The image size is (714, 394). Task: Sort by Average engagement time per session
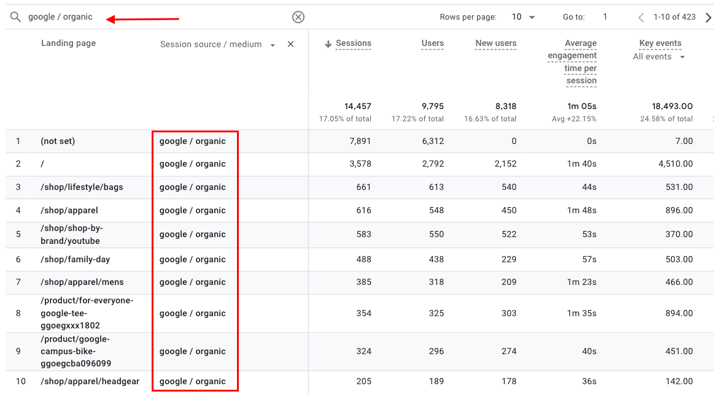click(x=572, y=61)
